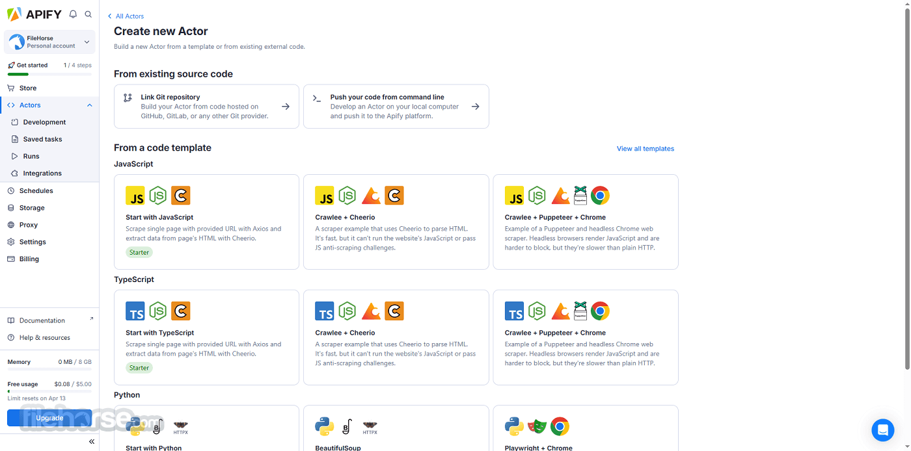Select Push your code from command line
This screenshot has height=451, width=911.
(396, 107)
